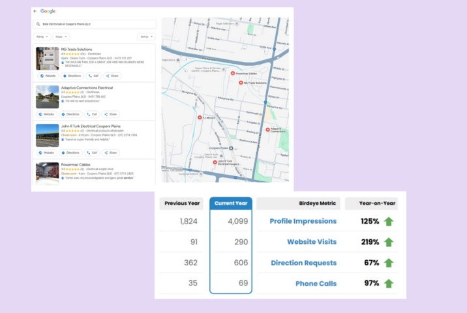This screenshot has width=467, height=313.
Task: Click green up arrow beside 67%
Action: (x=388, y=263)
